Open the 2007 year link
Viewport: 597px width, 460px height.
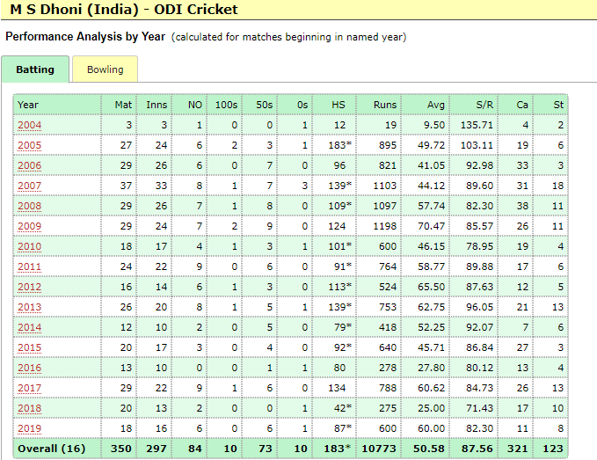point(29,186)
